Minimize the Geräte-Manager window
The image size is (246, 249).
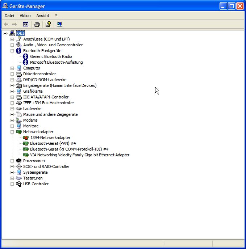(x=223, y=6)
